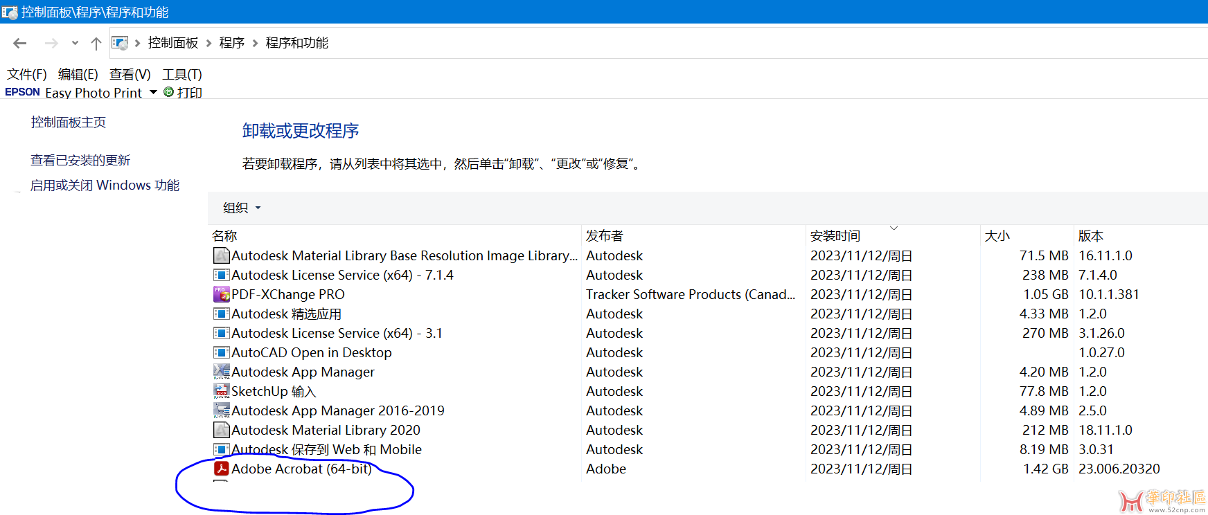Expand chevron before 控制面板 breadcrumb
1208x515 pixels.
click(137, 43)
